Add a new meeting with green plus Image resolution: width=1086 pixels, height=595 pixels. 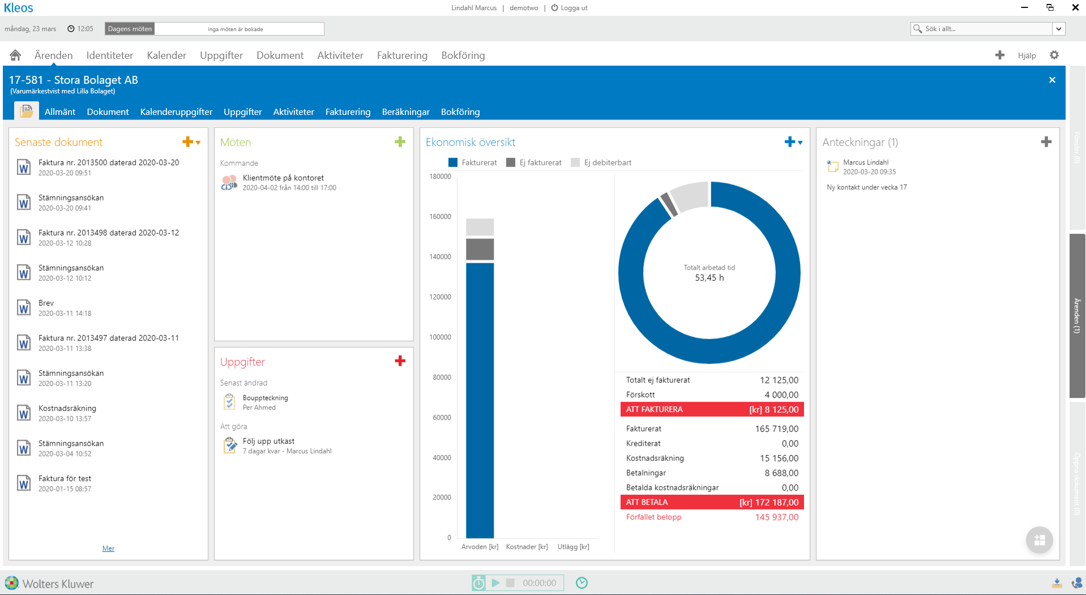400,142
